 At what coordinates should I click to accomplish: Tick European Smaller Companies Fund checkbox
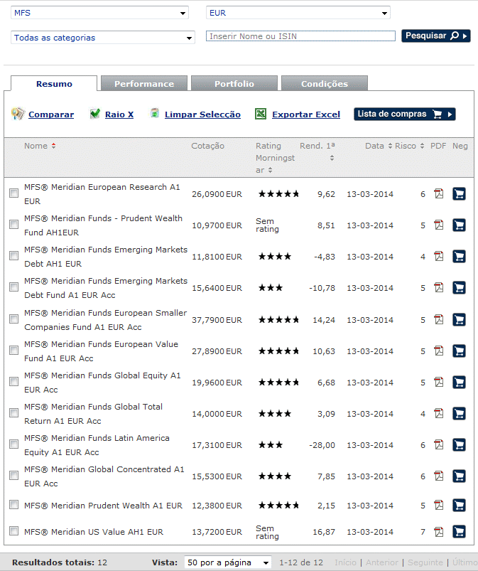13,319
